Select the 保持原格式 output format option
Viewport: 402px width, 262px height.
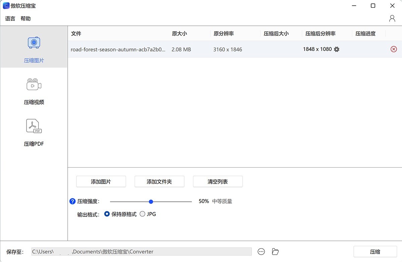(107, 214)
